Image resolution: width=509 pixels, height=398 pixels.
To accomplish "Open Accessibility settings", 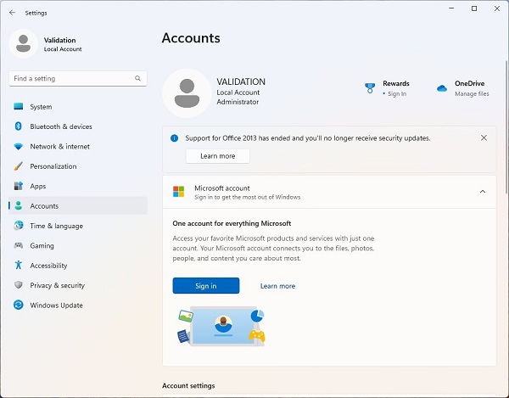I will tap(48, 266).
